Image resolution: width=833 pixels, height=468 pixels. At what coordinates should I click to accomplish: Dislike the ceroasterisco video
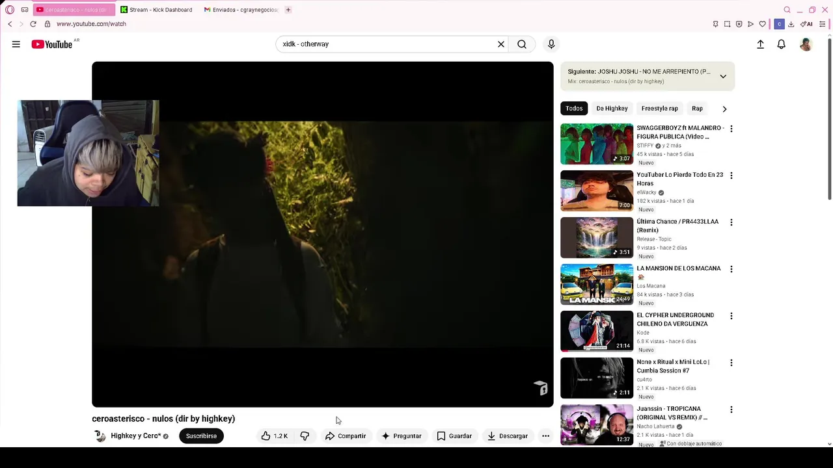[305, 436]
